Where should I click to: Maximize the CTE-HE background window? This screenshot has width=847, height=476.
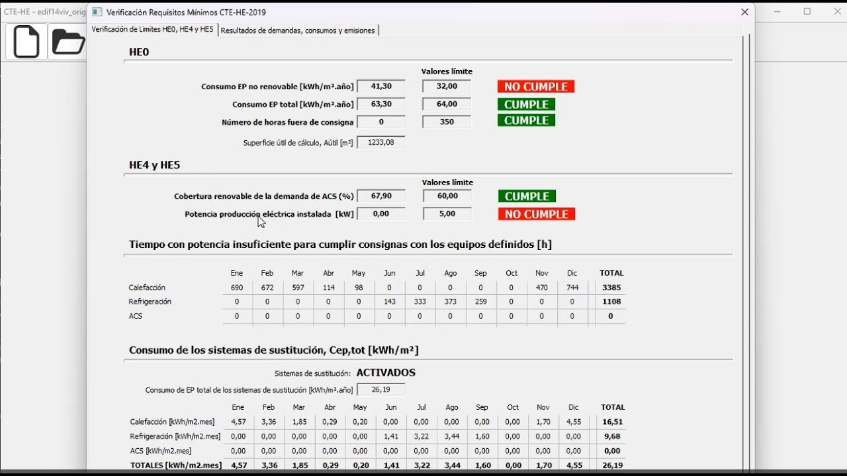[x=807, y=12]
